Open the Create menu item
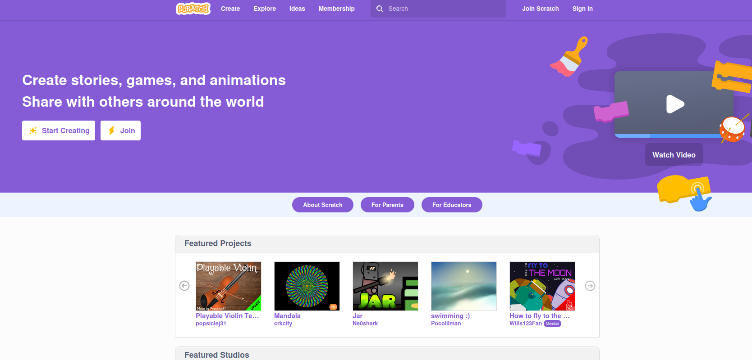The image size is (752, 360). tap(230, 9)
